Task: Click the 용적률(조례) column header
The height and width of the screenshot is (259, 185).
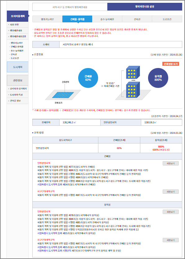Action: coord(161,140)
